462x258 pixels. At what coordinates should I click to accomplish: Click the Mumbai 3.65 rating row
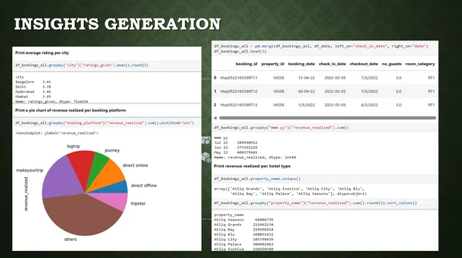point(33,96)
